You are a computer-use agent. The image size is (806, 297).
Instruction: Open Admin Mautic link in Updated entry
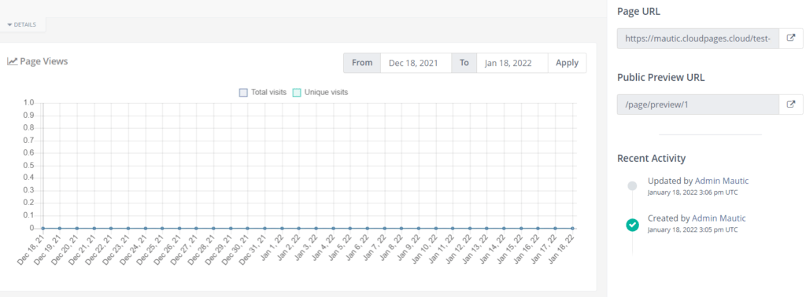[x=722, y=181]
